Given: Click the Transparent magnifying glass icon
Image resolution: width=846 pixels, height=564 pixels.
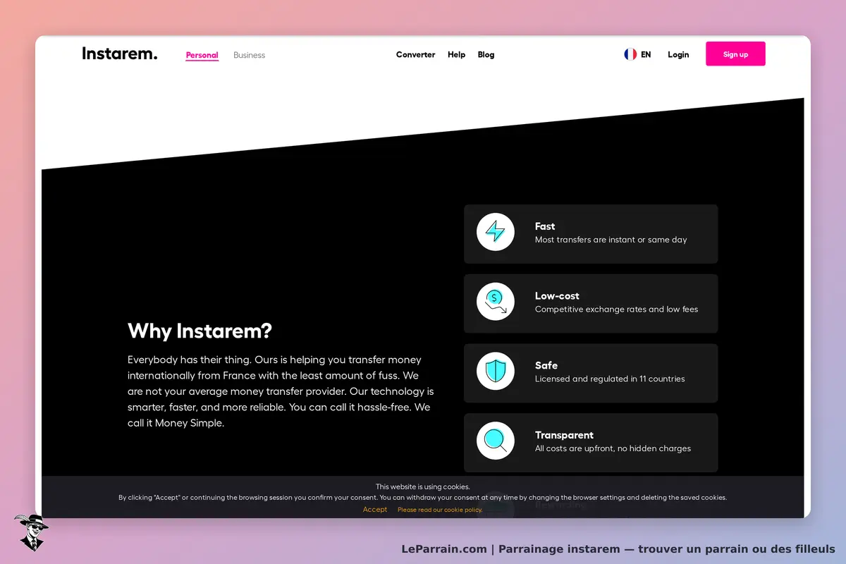Looking at the screenshot, I should click(496, 441).
